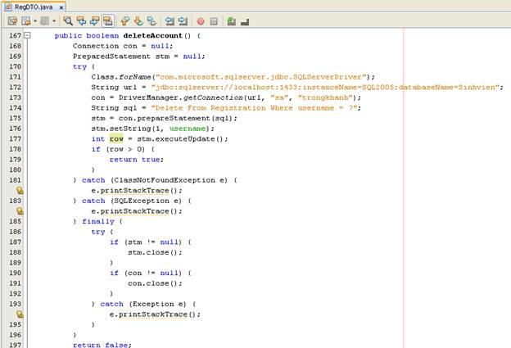Click 'Connection con = null;' on line 168
The image size is (511, 348).
tap(123, 46)
